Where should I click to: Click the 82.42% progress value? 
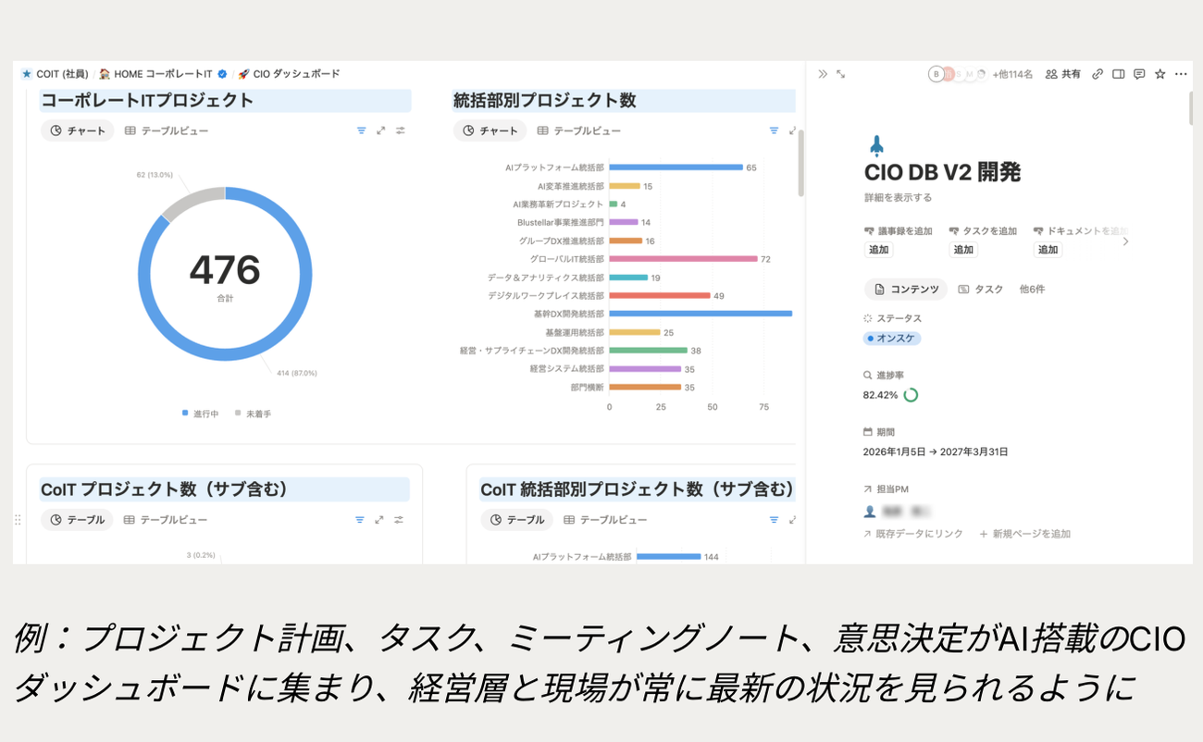[880, 395]
